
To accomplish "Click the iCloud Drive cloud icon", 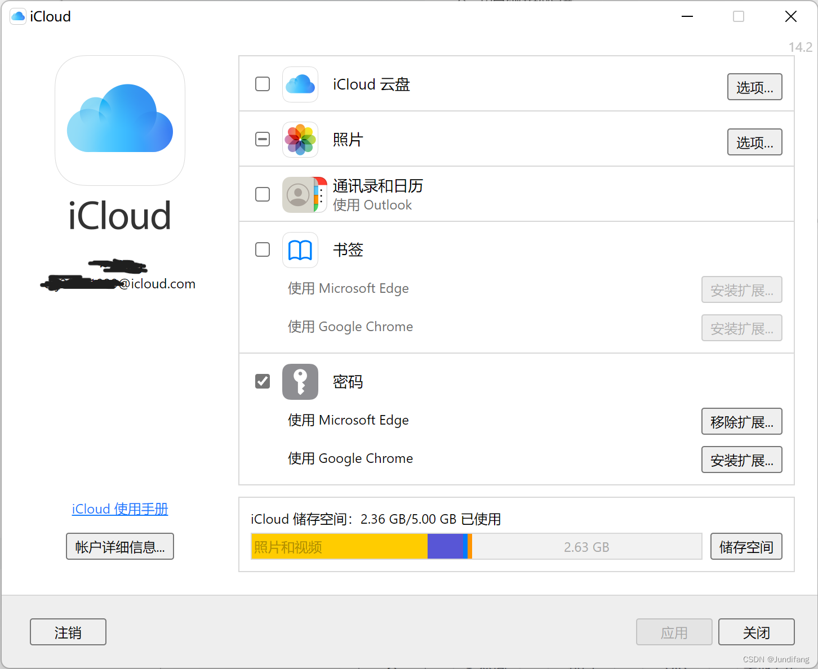I will [300, 84].
